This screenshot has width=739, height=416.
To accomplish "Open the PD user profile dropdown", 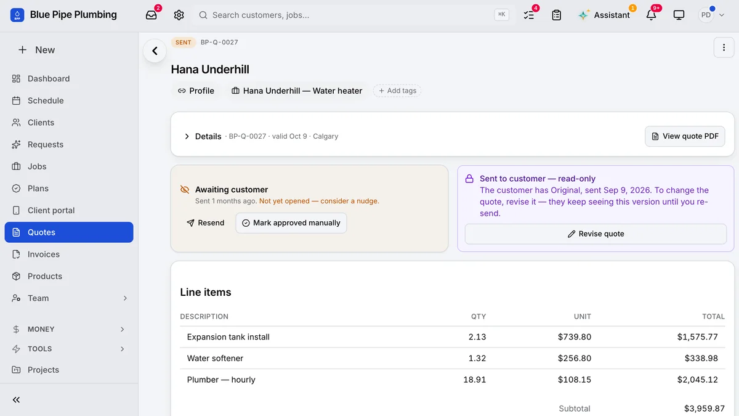I will coord(711,15).
